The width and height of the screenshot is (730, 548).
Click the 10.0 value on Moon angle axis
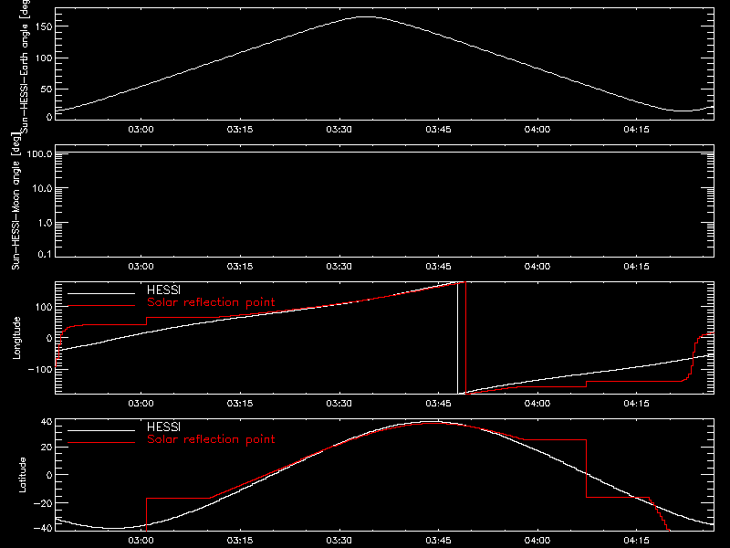coord(42,188)
